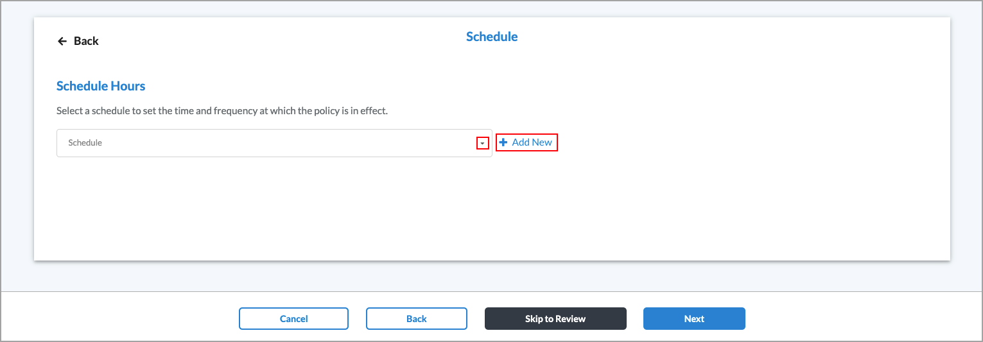Image resolution: width=983 pixels, height=342 pixels.
Task: Click the Back button in footer
Action: [x=416, y=319]
